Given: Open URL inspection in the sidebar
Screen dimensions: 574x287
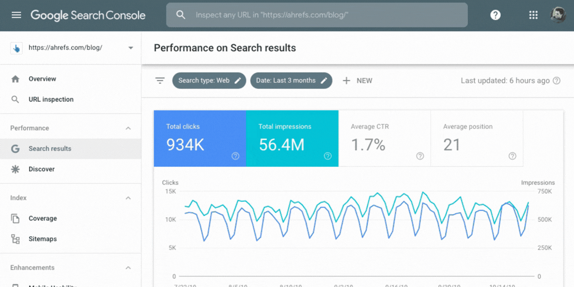Looking at the screenshot, I should 70,99.
